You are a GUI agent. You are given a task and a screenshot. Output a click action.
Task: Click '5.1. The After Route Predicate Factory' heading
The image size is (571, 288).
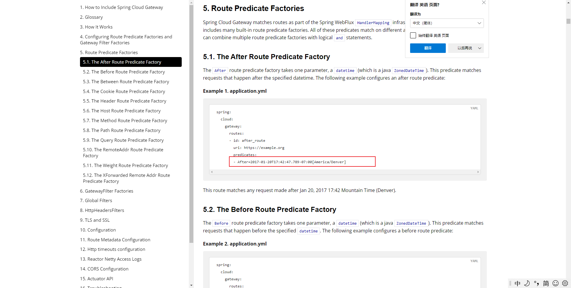(266, 57)
